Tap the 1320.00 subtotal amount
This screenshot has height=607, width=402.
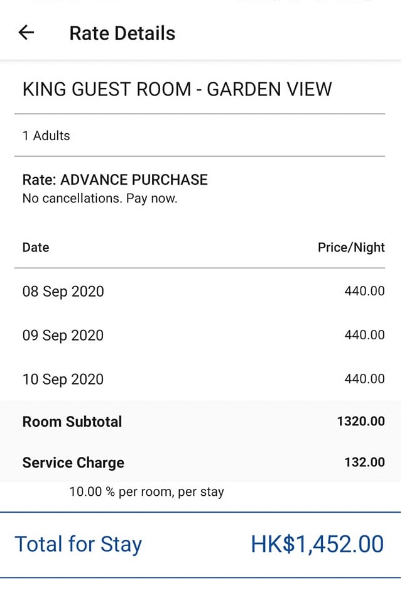coord(361,422)
